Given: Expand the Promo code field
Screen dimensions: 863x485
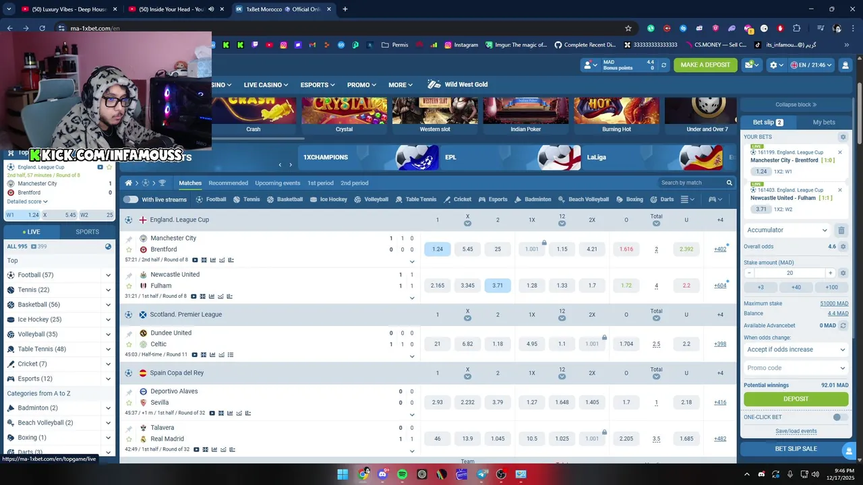Looking at the screenshot, I should point(796,368).
